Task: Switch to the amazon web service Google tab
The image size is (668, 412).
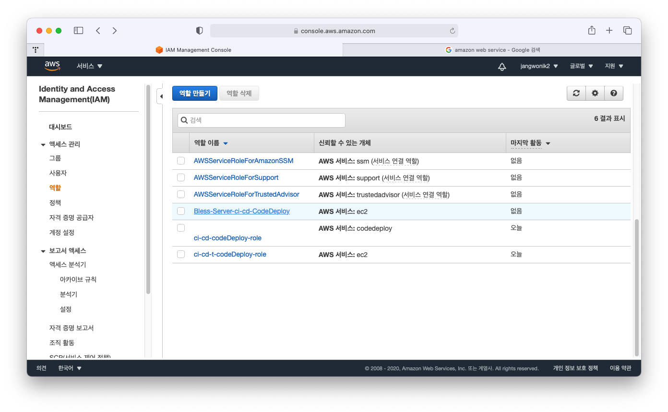Action: tap(492, 49)
